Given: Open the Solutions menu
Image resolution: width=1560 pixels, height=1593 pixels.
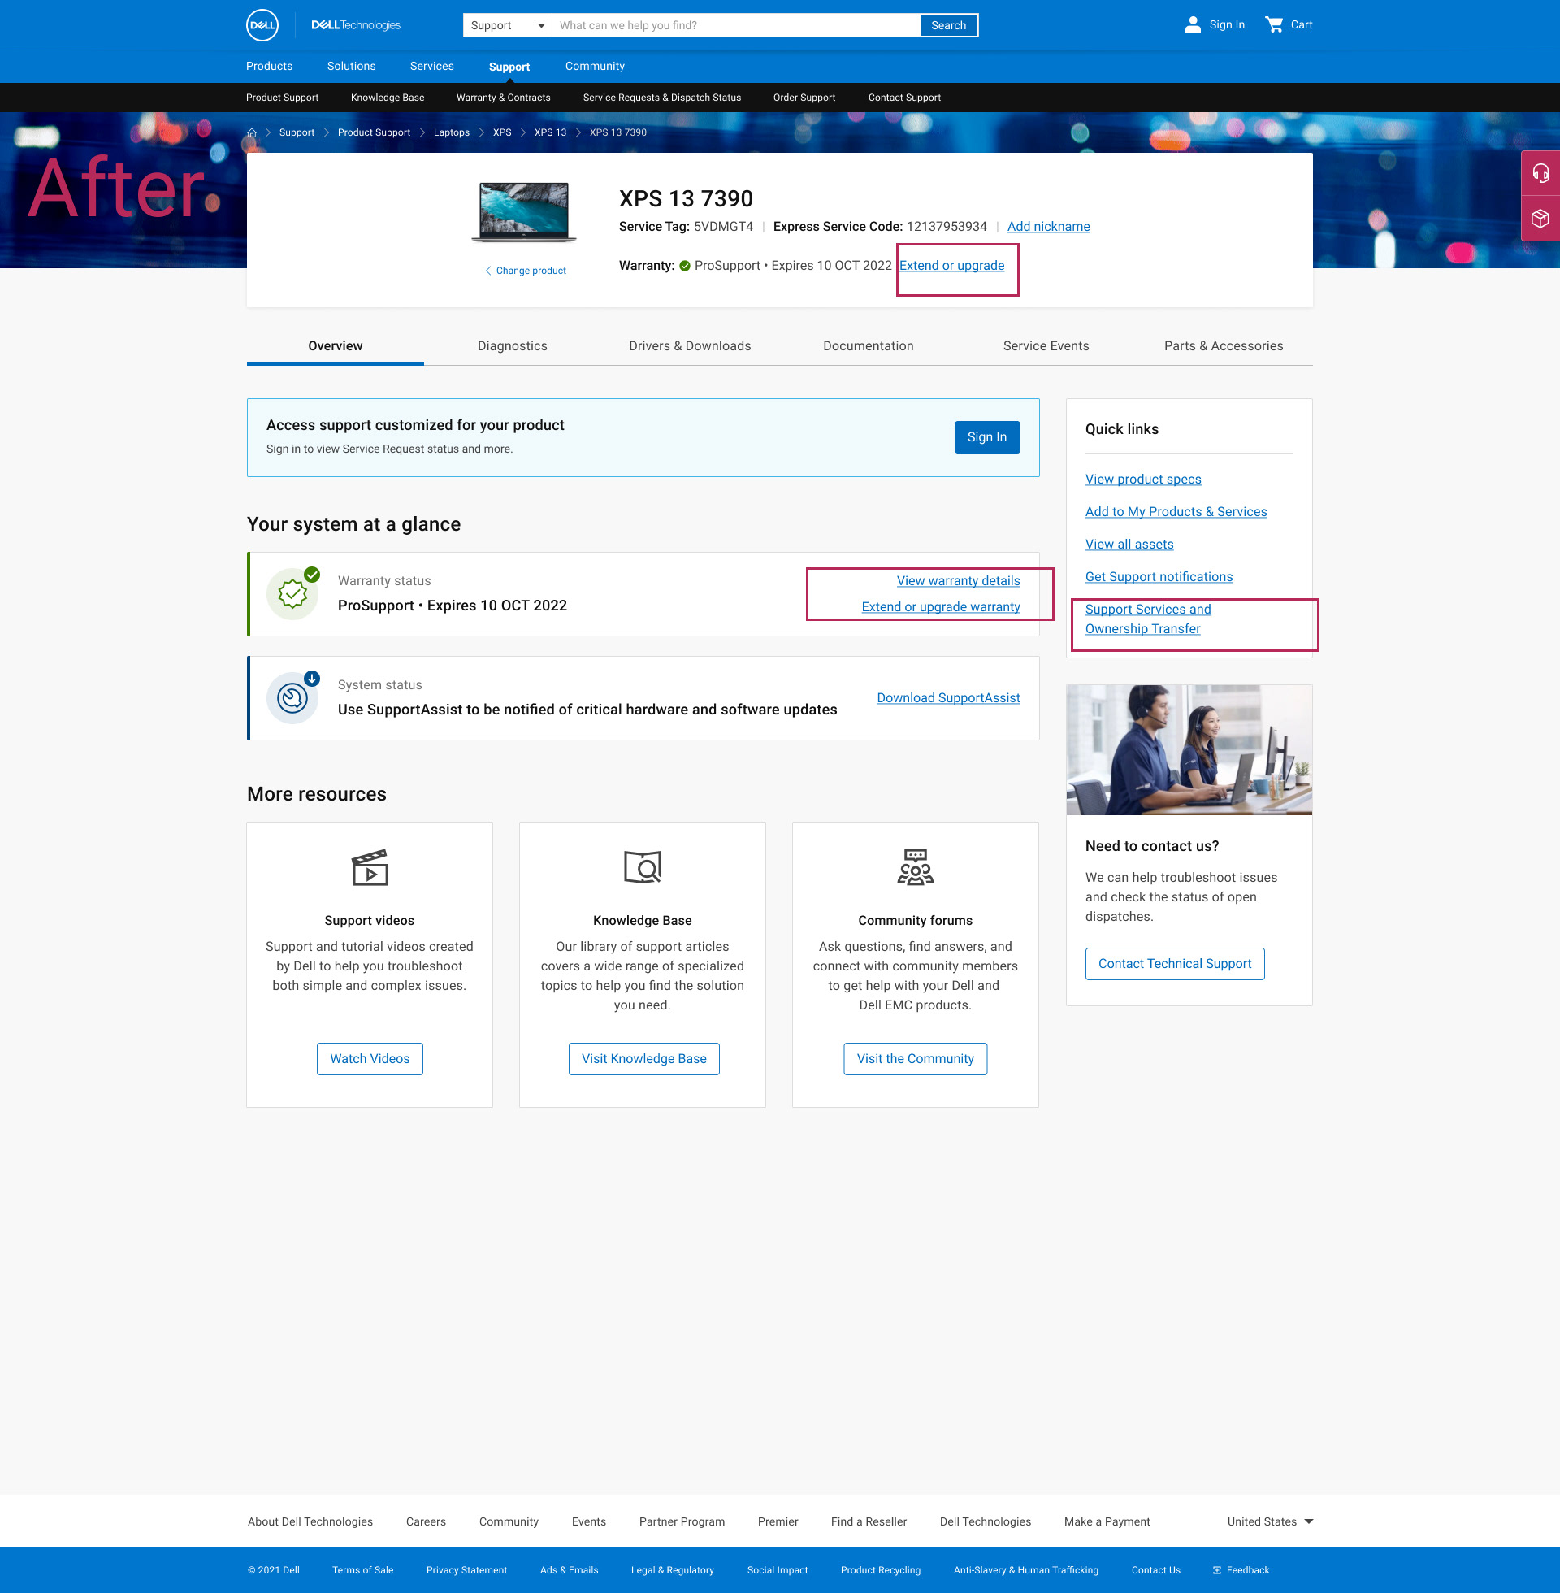Looking at the screenshot, I should (352, 67).
